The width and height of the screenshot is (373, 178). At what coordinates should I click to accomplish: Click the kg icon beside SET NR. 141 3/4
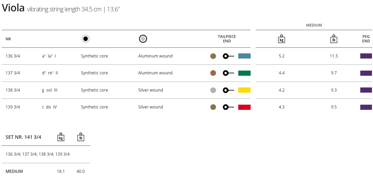coord(61,137)
